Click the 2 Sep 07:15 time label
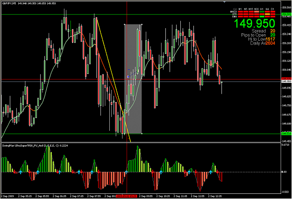 coord(77,196)
